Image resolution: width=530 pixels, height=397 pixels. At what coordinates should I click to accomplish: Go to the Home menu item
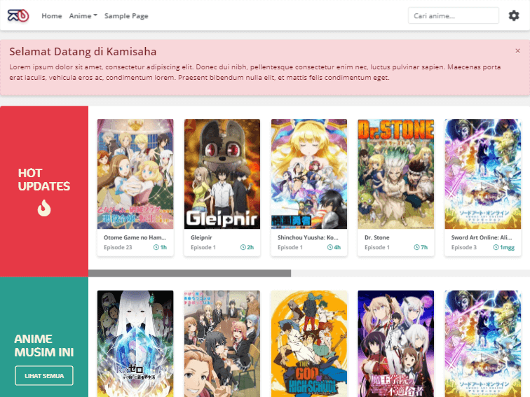coord(52,16)
